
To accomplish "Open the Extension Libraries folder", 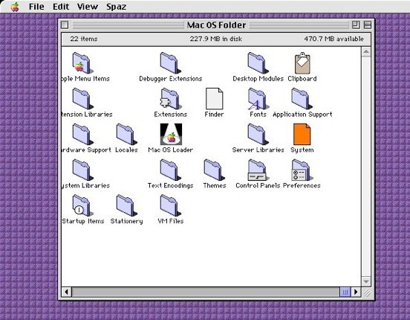I will (x=82, y=98).
